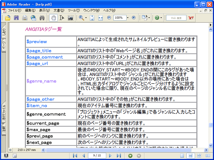
Task: Open the 編集(E) menu
Action: point(30,10)
